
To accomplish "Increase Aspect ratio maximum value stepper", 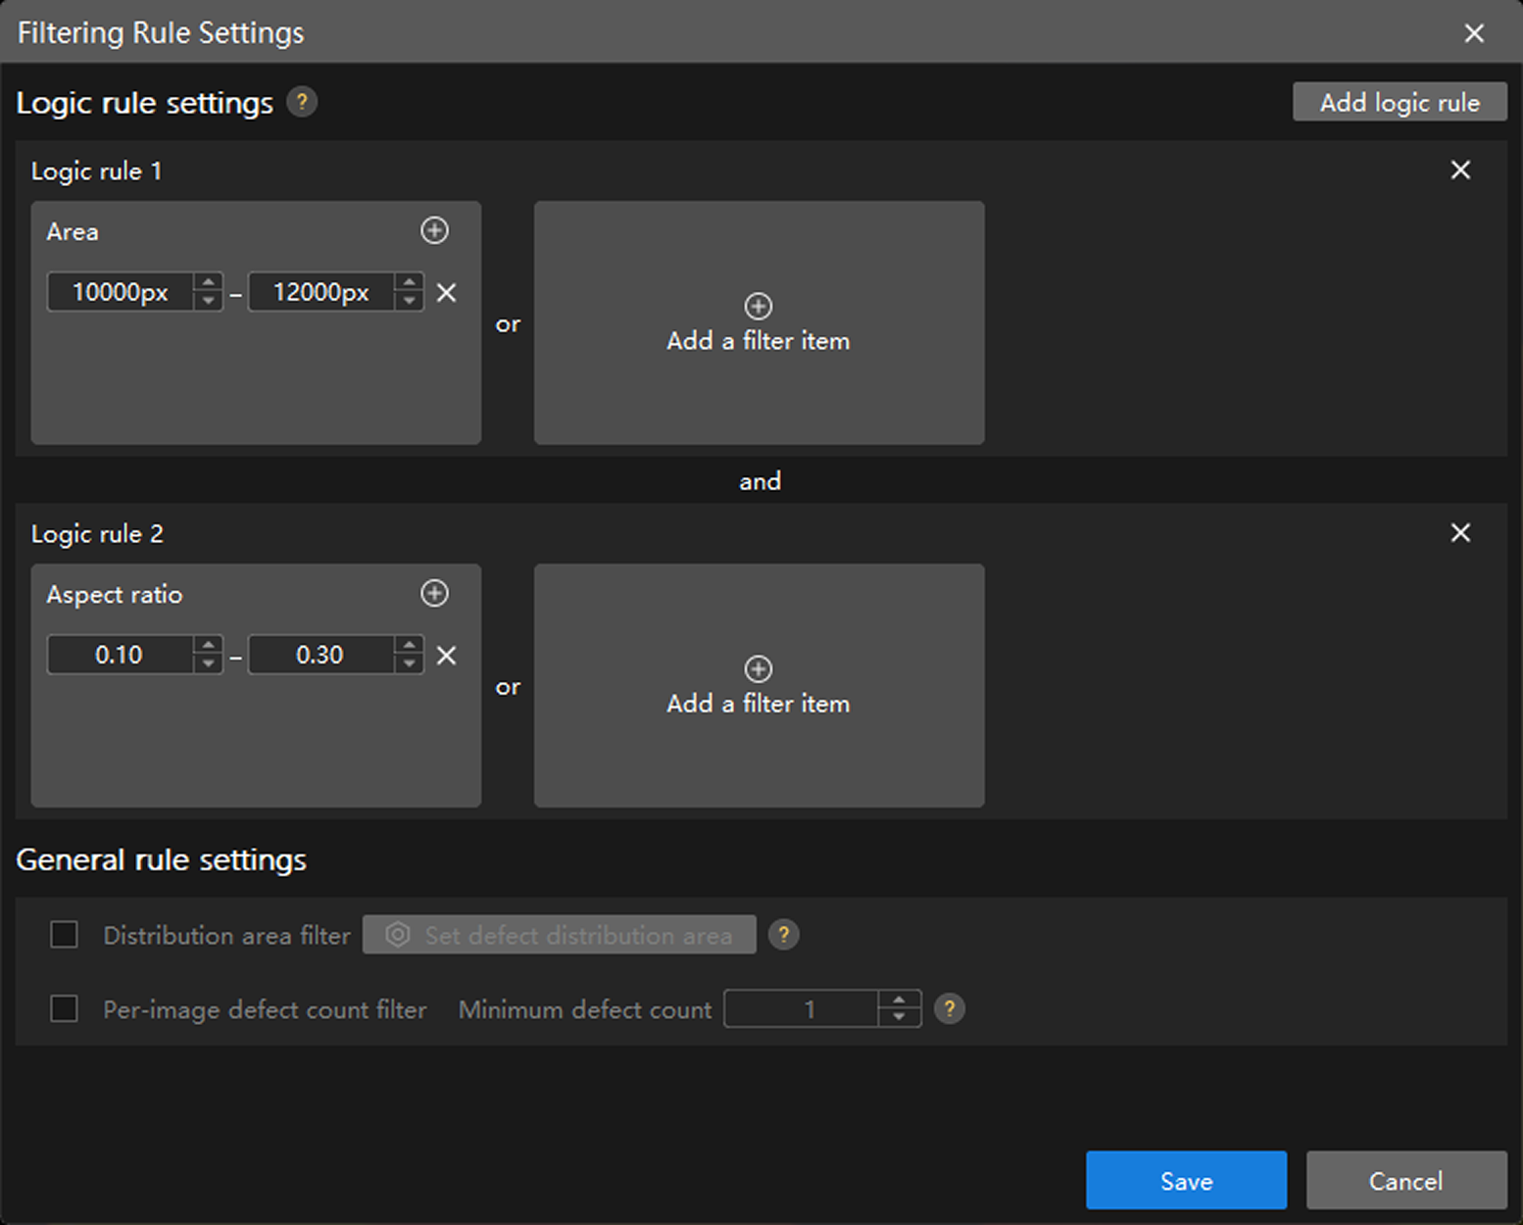I will tap(409, 646).
